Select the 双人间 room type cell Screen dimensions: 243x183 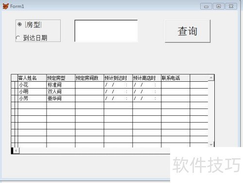[61, 91]
